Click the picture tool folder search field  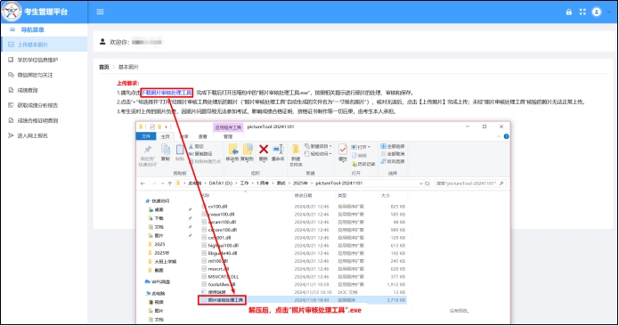point(469,183)
